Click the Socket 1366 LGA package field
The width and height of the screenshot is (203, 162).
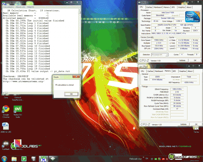(x=168, y=18)
